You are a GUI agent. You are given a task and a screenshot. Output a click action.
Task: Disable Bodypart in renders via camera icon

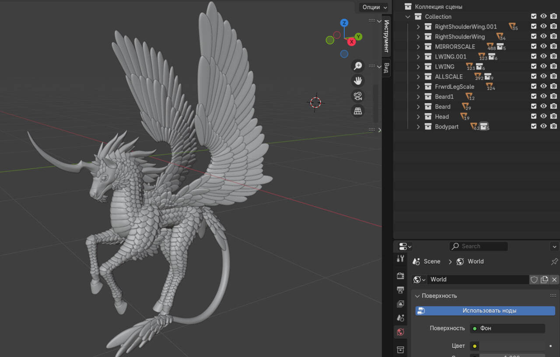tap(553, 126)
